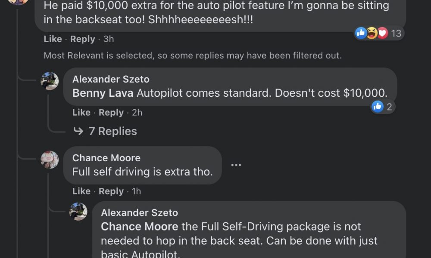431x258 pixels.
Task: Like the $10,000 auto pilot comment
Action: pos(53,39)
